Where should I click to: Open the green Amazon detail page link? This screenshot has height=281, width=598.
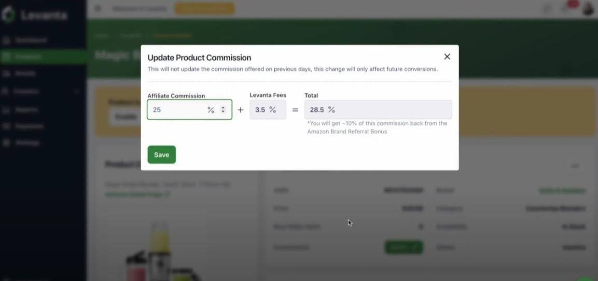[x=137, y=194]
